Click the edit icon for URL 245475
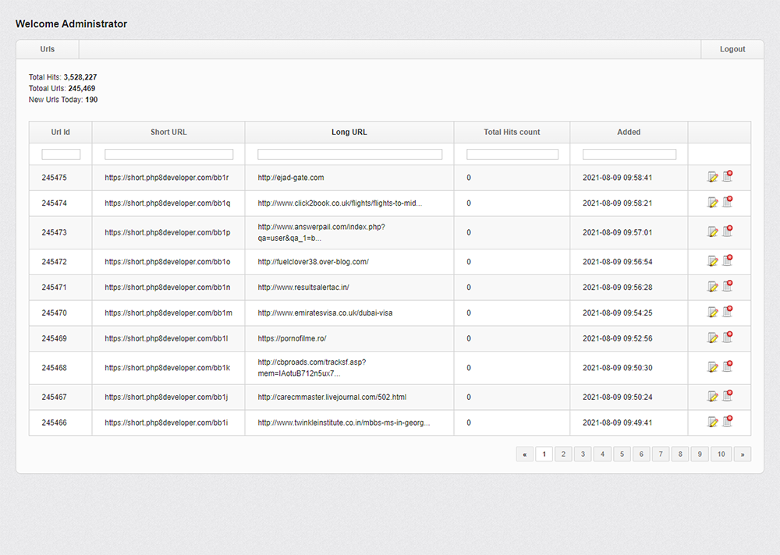 pyautogui.click(x=712, y=178)
